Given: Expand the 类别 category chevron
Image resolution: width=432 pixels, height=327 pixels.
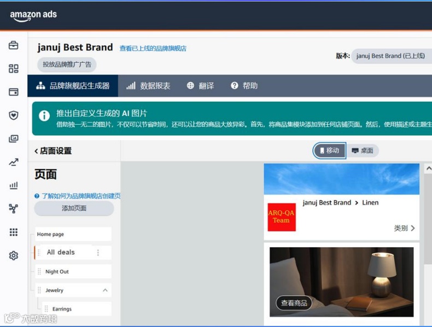Looking at the screenshot, I should [413, 228].
